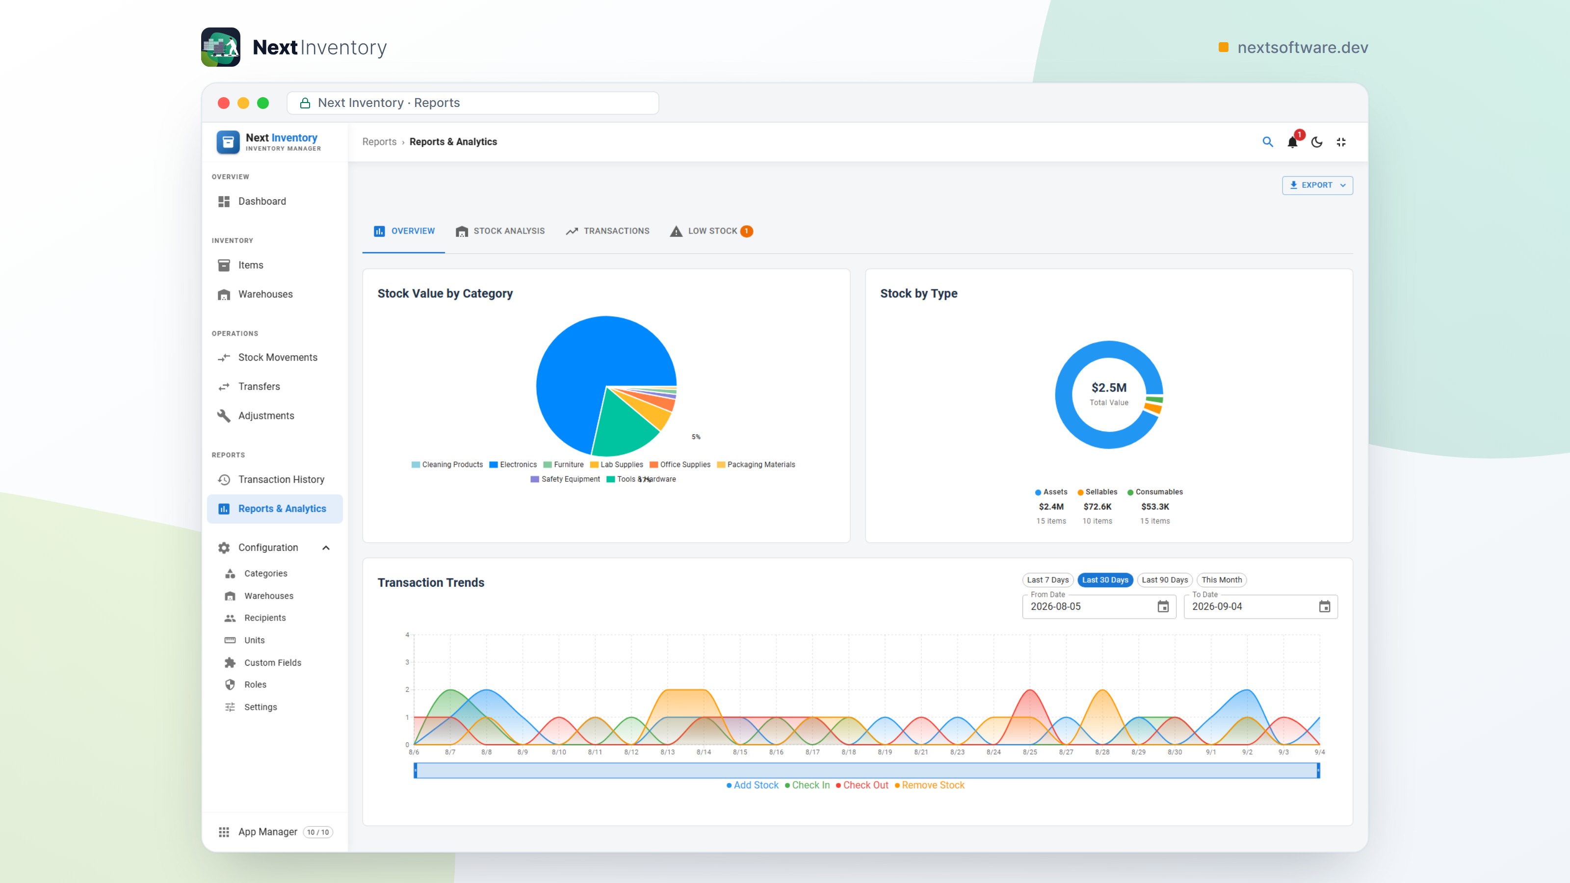Toggle dark mode moon icon
The height and width of the screenshot is (883, 1570).
tap(1316, 142)
